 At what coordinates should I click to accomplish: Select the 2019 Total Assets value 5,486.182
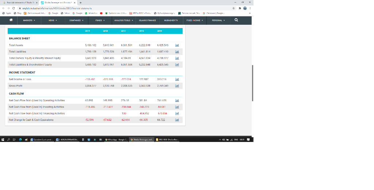(x=91, y=45)
